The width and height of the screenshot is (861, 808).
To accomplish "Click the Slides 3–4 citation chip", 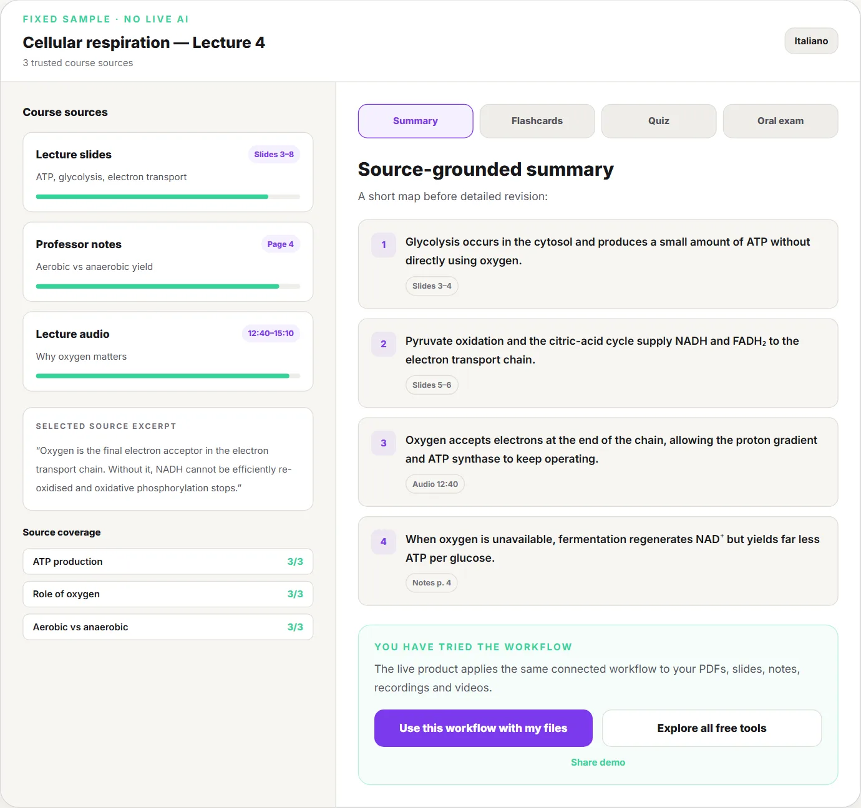I will click(x=432, y=286).
